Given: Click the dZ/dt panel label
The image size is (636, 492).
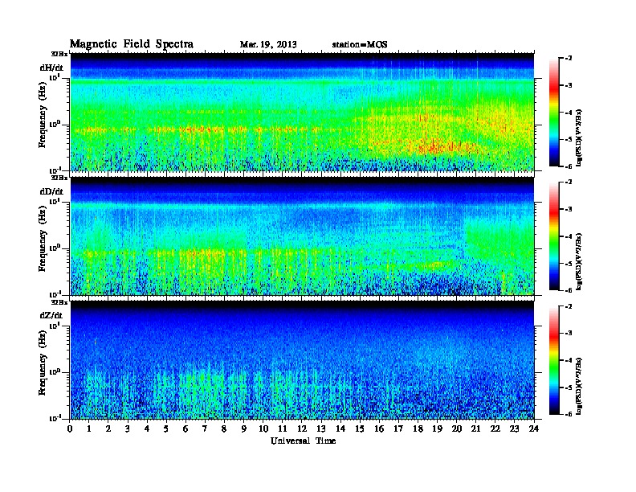Looking at the screenshot, I should click(51, 315).
